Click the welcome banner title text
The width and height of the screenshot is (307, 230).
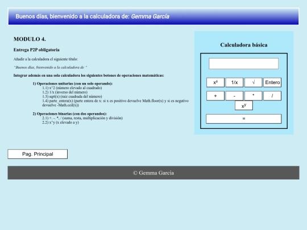click(x=93, y=16)
